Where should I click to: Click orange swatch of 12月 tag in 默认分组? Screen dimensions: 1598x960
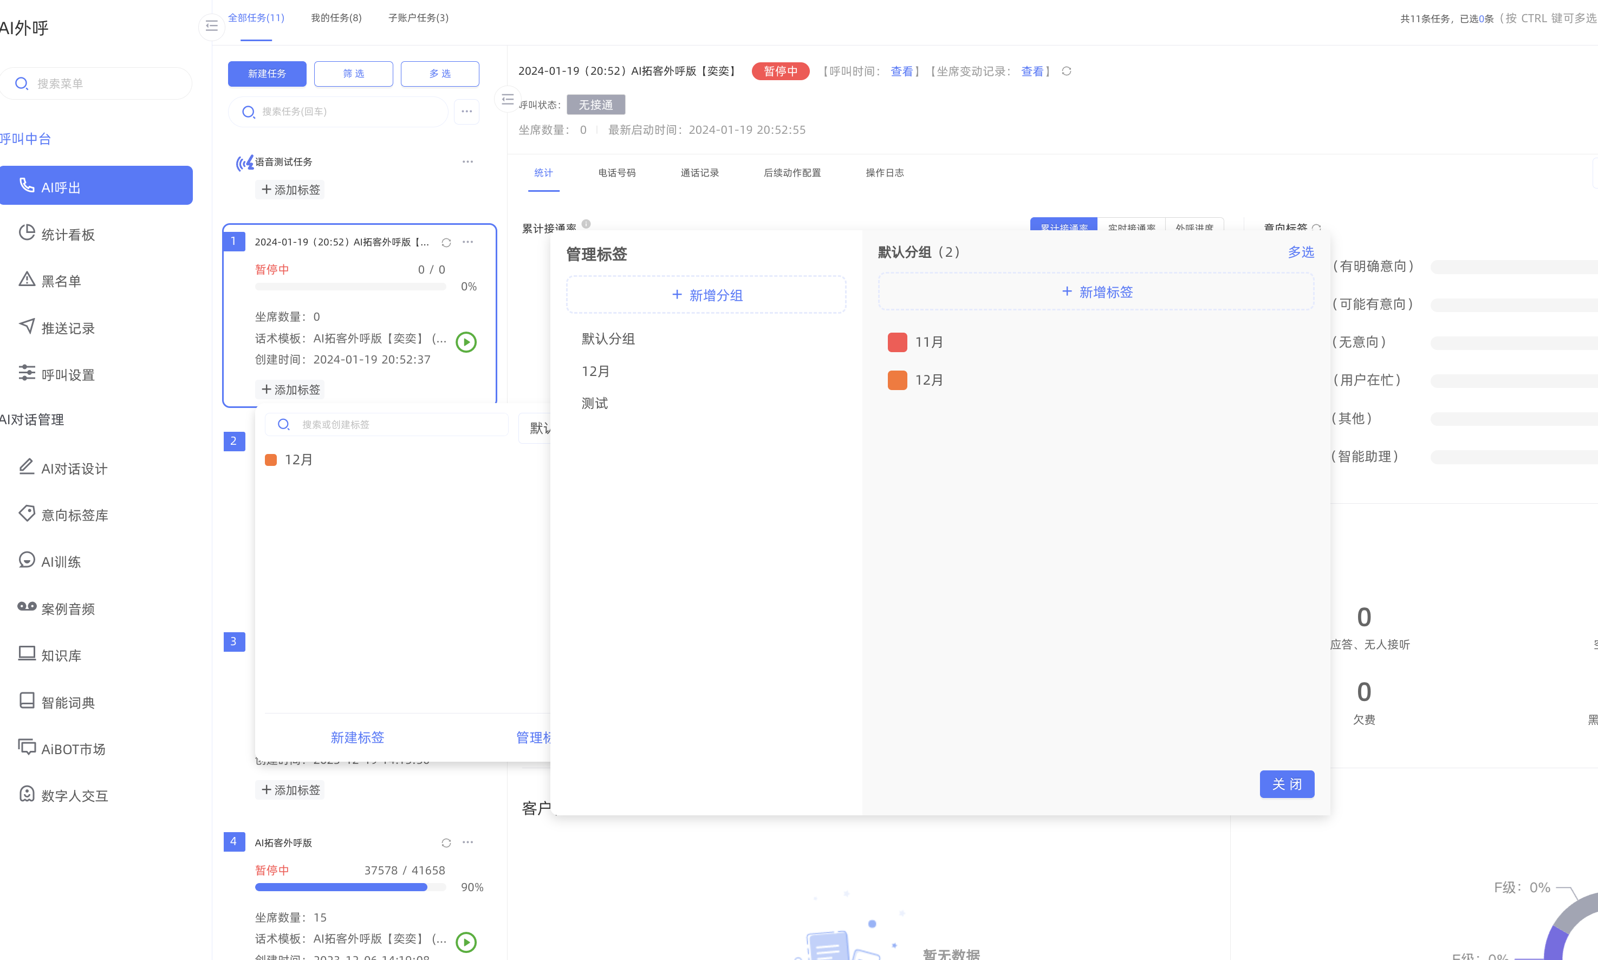pyautogui.click(x=897, y=380)
